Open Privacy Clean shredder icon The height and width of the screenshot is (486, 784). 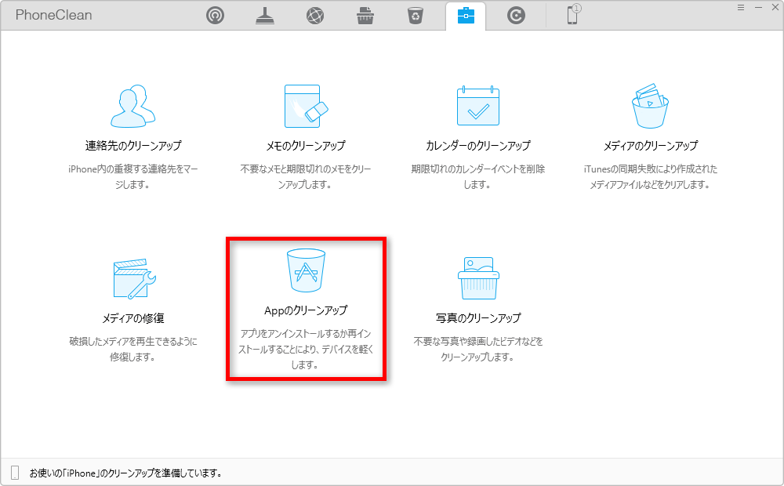365,15
